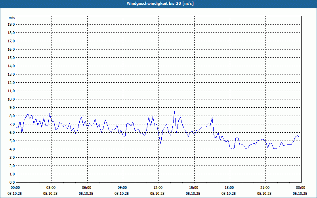Viewport: 317px width, 198px height.
Task: Click the line's final data point before midnight
Action: 299,137
